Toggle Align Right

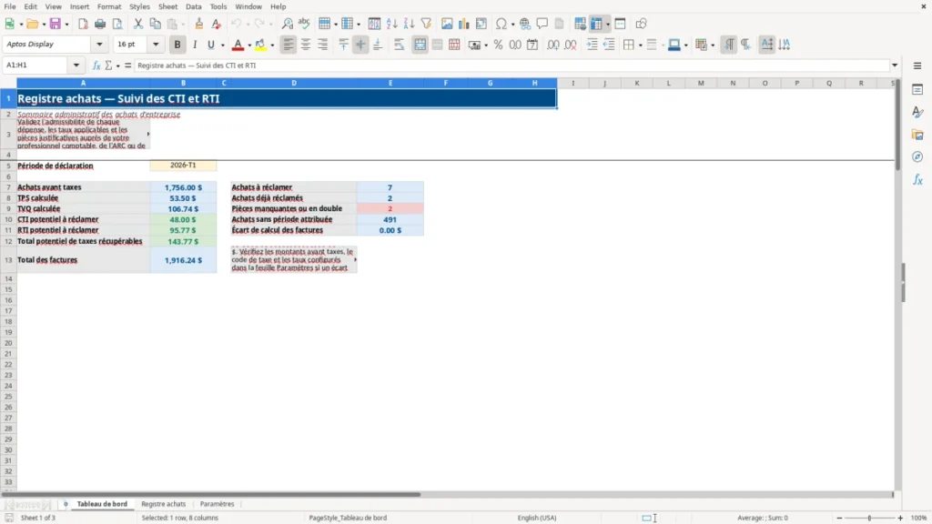point(323,45)
